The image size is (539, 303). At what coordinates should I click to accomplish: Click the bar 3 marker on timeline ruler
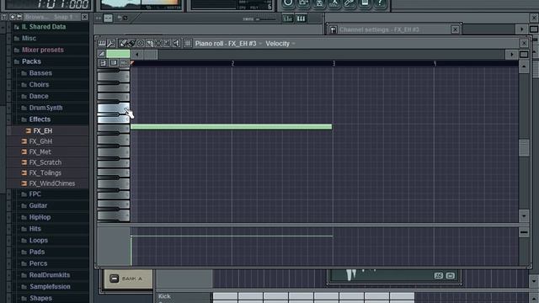point(334,64)
